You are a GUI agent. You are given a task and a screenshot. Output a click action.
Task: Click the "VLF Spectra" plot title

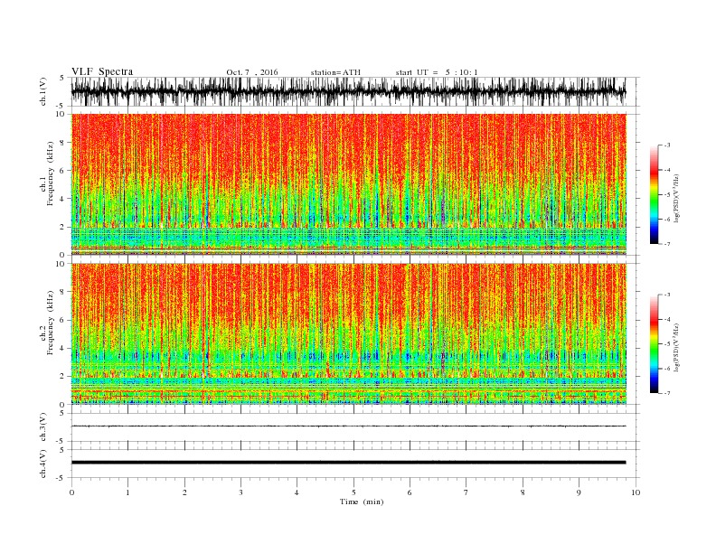pos(102,71)
